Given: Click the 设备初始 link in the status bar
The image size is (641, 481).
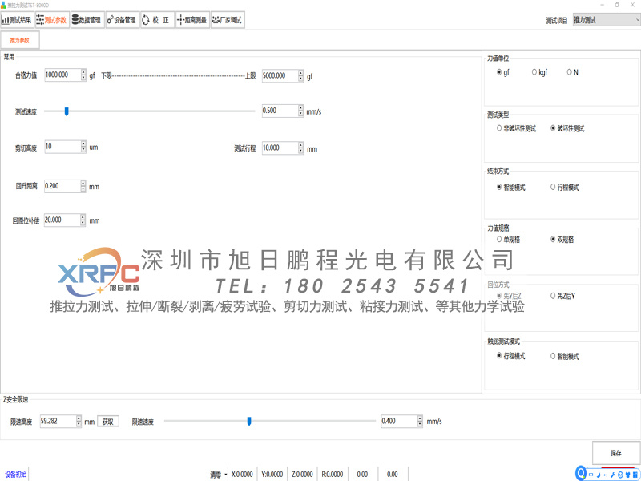Looking at the screenshot, I should 15,475.
